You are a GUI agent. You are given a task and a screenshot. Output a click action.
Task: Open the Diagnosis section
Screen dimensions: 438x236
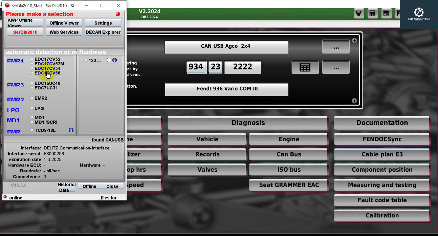(248, 123)
